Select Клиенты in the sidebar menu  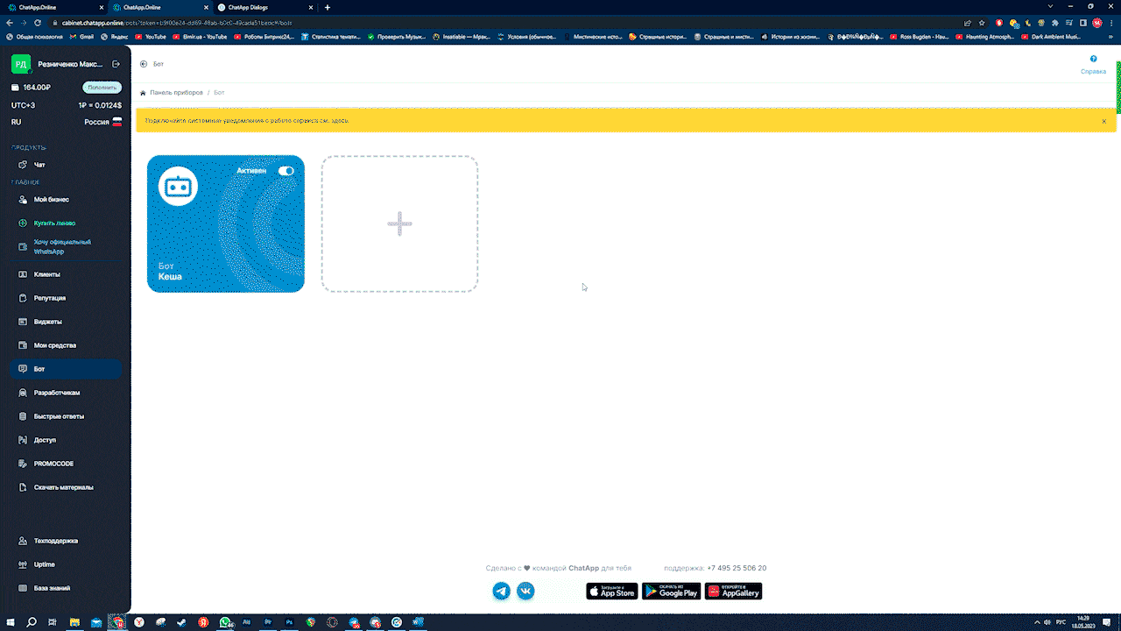pos(46,274)
